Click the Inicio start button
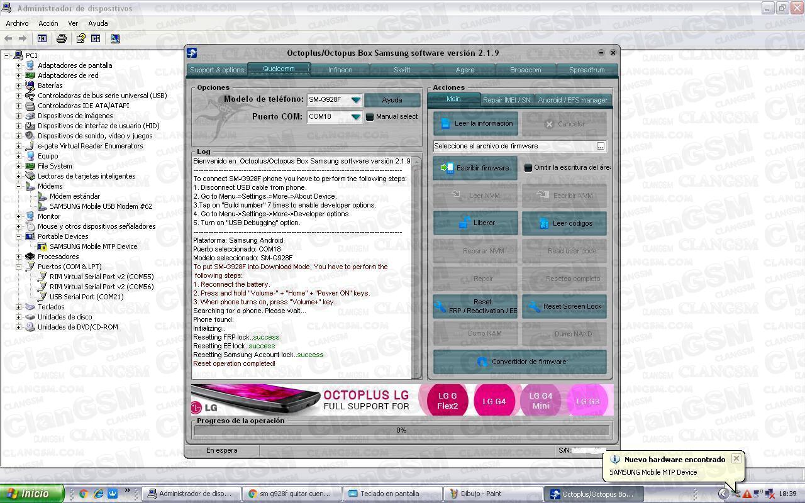Screen dimensions: 805x503 click(31, 494)
